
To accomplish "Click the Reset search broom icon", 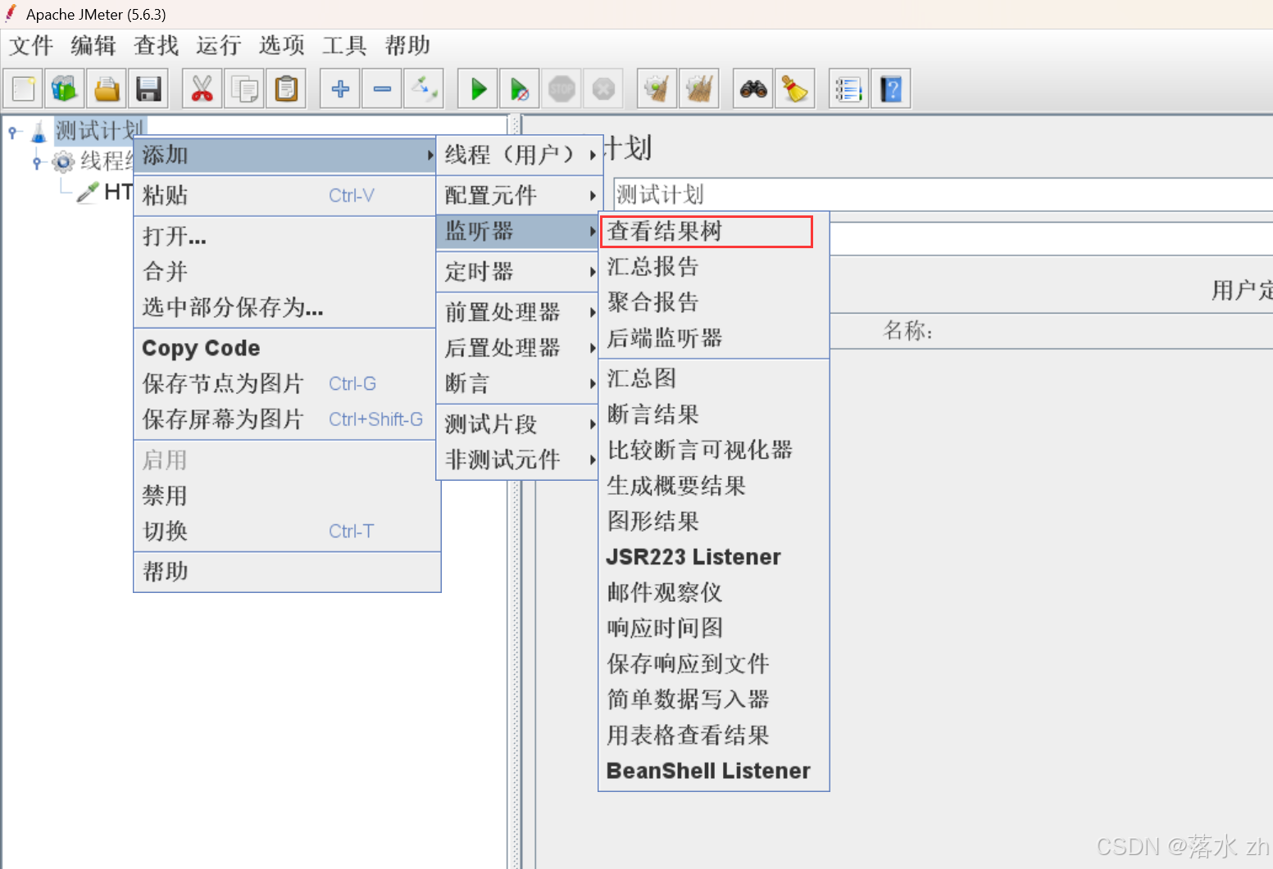I will [x=795, y=88].
